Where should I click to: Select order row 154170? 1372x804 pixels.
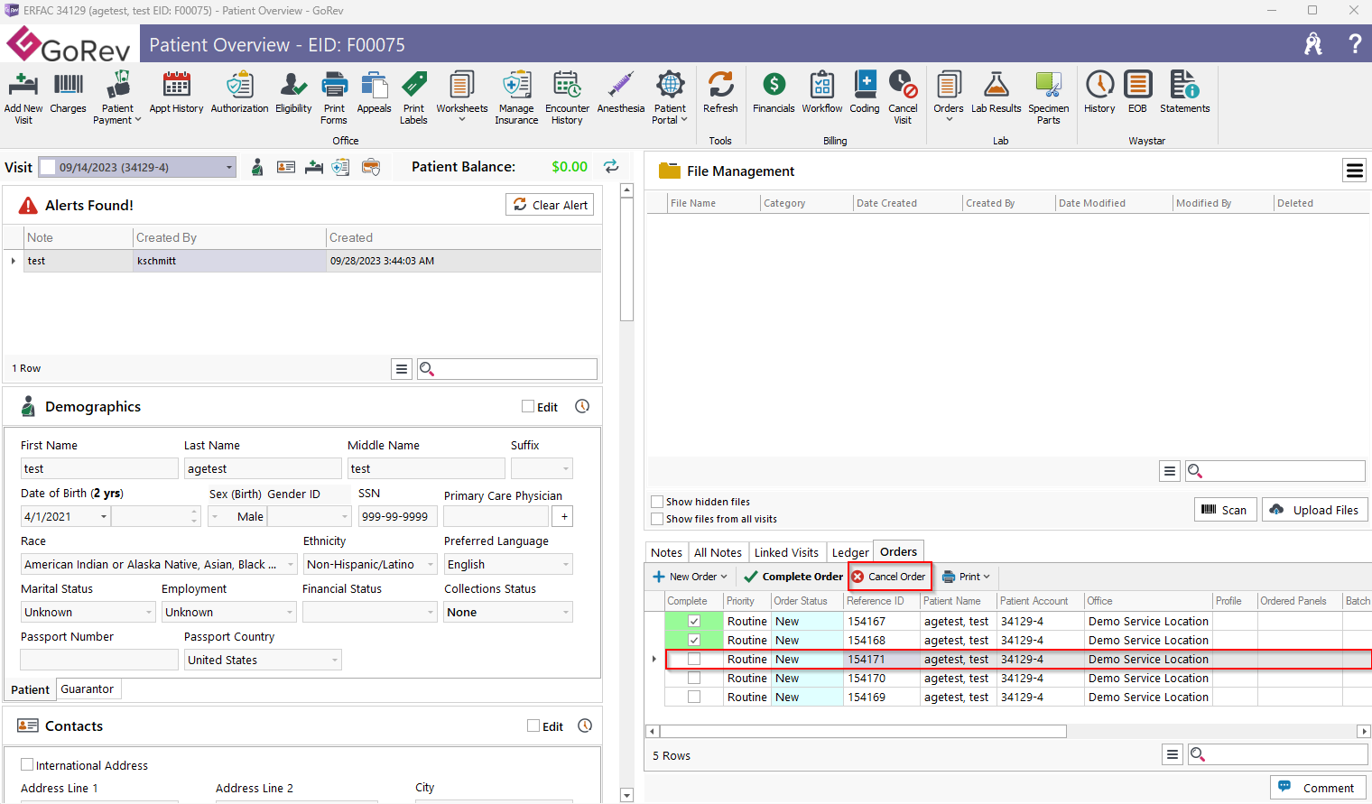point(1017,678)
